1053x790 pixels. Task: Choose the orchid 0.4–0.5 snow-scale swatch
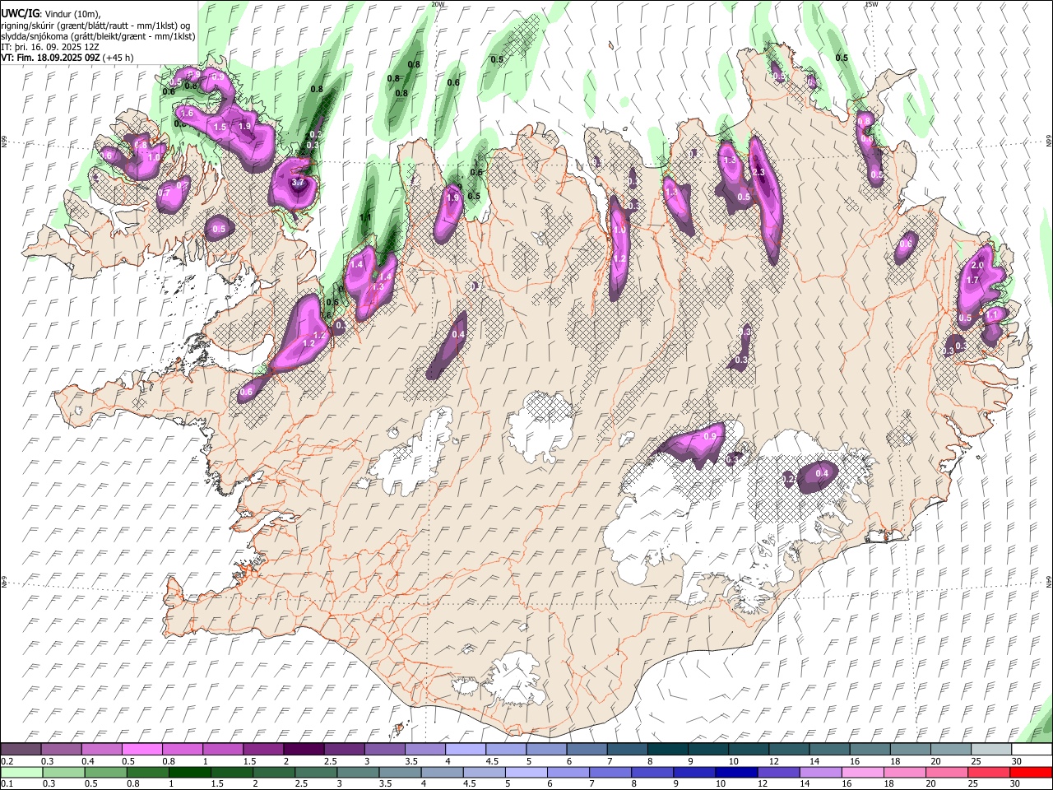(x=102, y=750)
